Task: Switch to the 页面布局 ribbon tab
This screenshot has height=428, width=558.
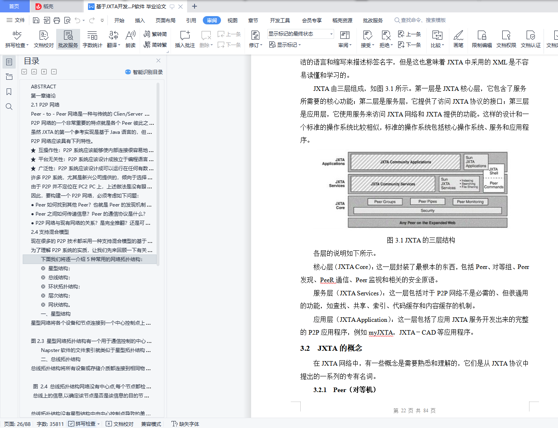Action: (x=166, y=20)
